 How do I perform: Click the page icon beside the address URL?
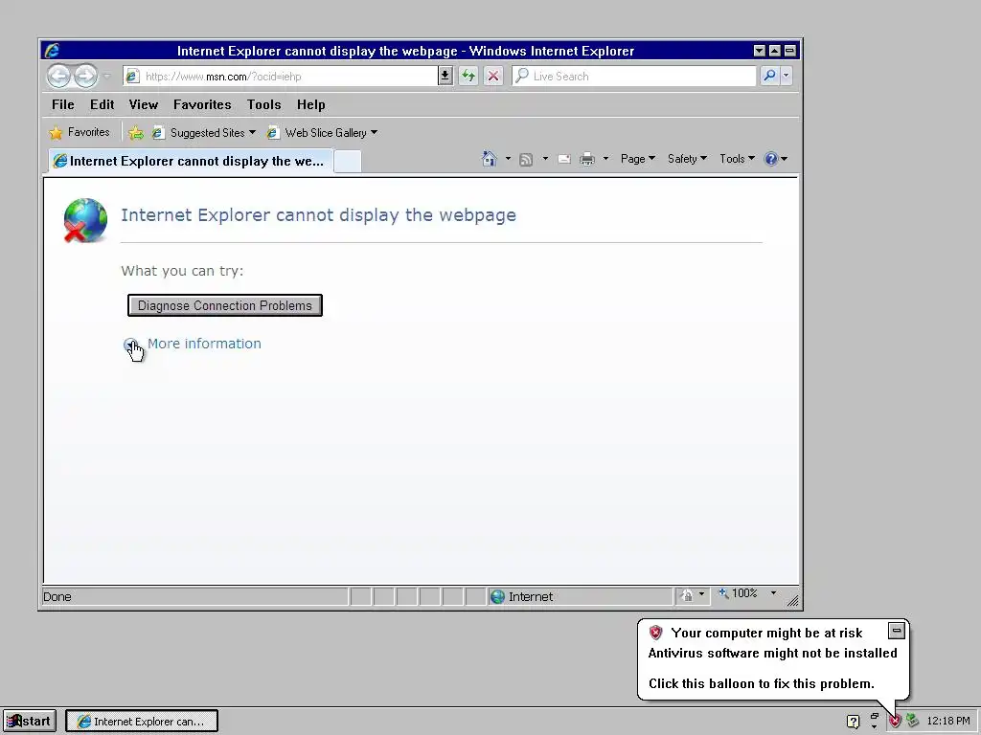(x=132, y=77)
